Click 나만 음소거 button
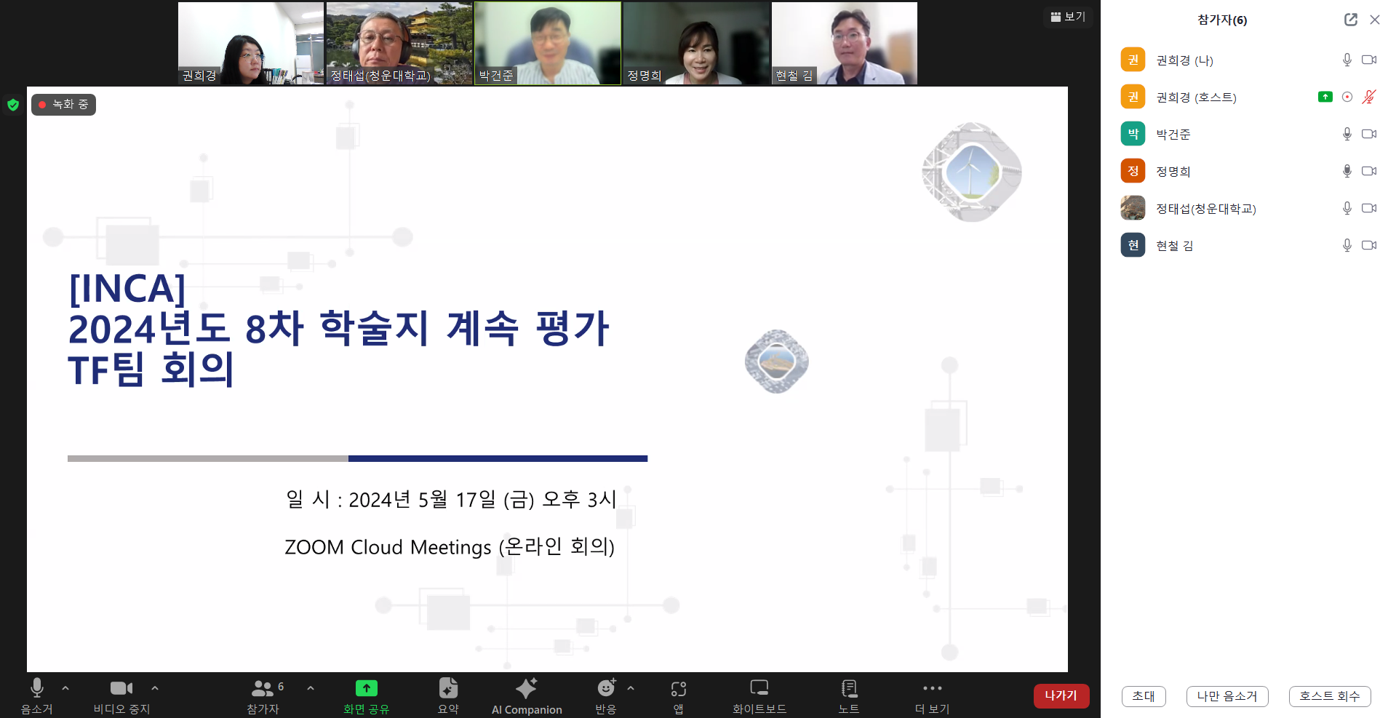Screen dimensions: 1388x718 [x=1227, y=696]
